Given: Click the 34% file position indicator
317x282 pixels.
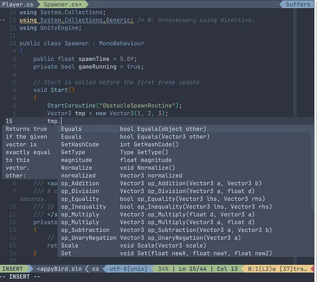Looking at the screenshot, I should pyautogui.click(x=163, y=269).
